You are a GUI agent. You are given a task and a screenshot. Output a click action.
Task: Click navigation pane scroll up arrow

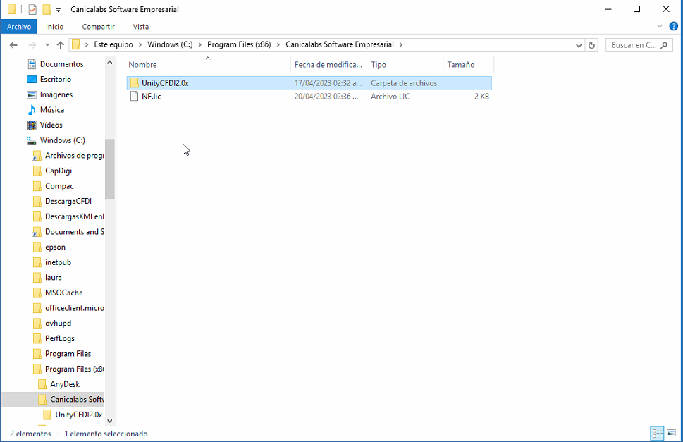click(110, 63)
